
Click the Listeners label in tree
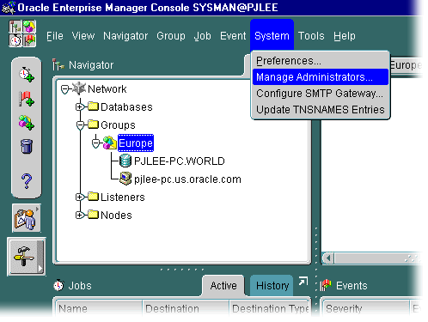(123, 197)
